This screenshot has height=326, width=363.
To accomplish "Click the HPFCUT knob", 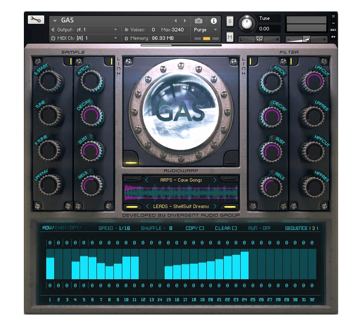I will tap(313, 151).
